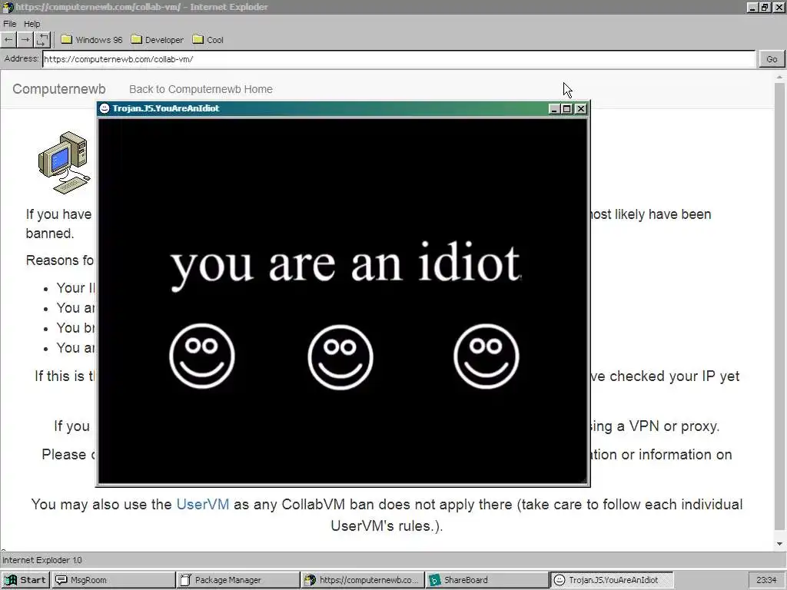Maximize the Trojan.JS.YouAreAnIdiot window
This screenshot has height=590, width=787.
567,108
